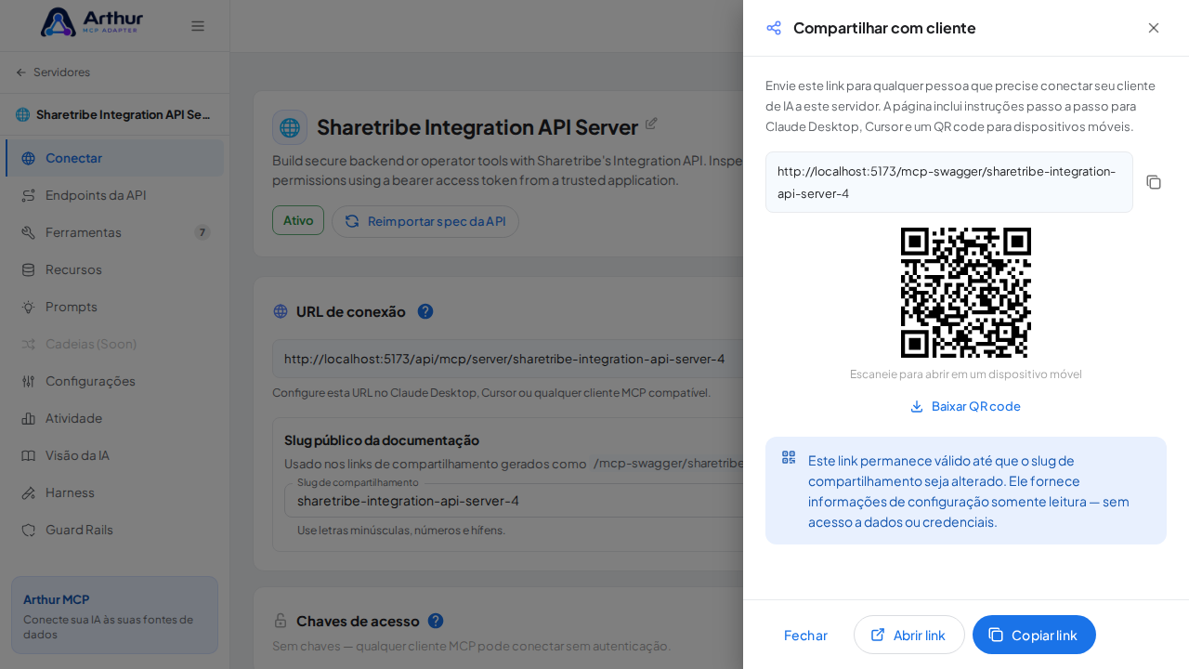1189x669 pixels.
Task: Click the Ferramentas wrench icon
Action: (29, 232)
